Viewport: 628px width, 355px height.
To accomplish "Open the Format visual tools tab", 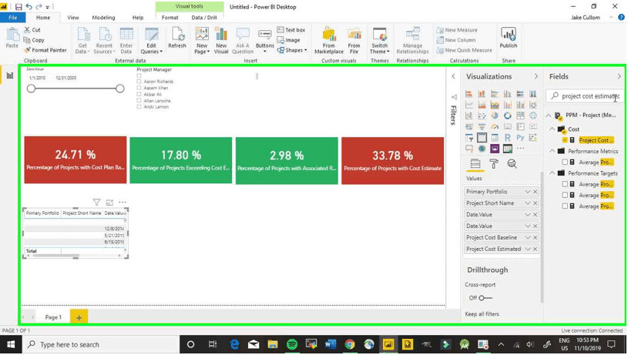I will [170, 18].
